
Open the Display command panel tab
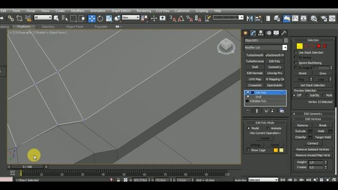point(276,33)
